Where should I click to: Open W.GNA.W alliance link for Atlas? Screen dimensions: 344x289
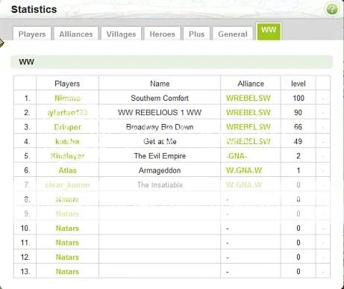[x=244, y=170]
